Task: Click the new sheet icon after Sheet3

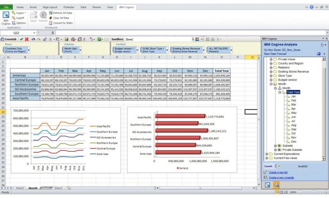Action: (x=69, y=188)
